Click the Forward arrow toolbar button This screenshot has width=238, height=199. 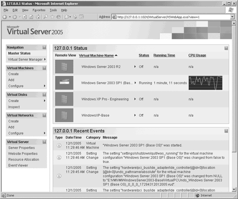pos(15,17)
